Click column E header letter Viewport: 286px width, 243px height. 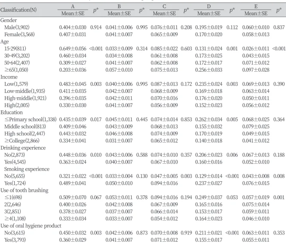[256, 7]
